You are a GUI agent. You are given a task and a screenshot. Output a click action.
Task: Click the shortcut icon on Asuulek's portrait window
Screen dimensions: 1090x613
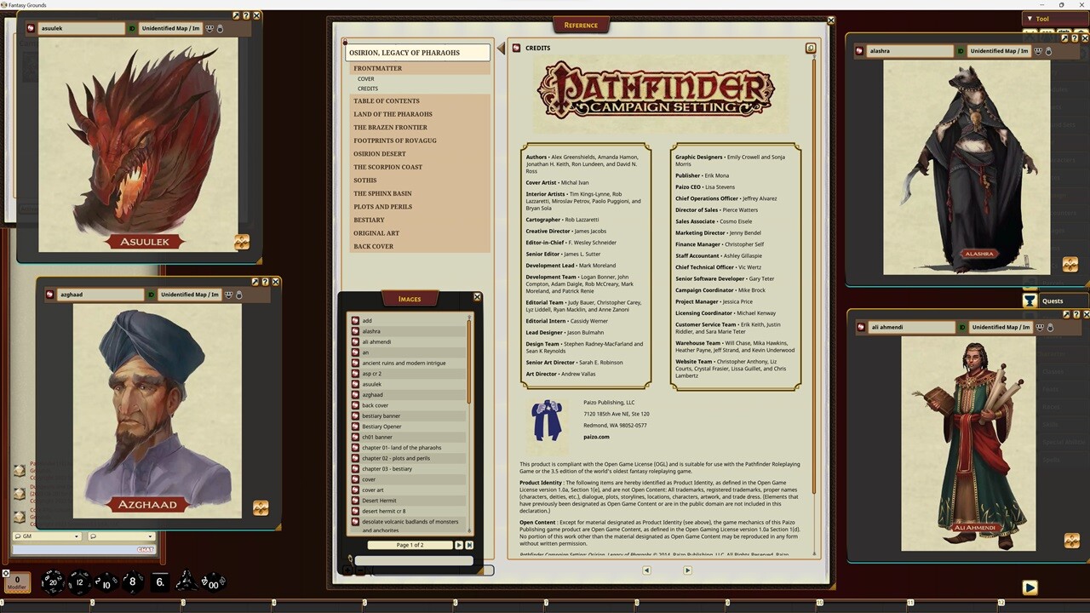pos(242,242)
